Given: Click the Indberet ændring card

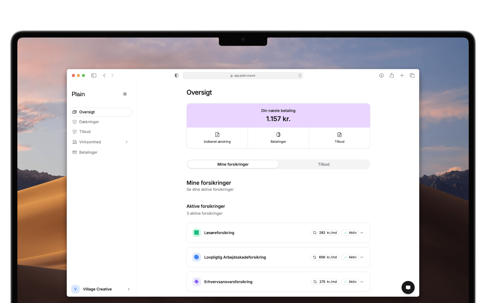Looking at the screenshot, I should tap(217, 138).
